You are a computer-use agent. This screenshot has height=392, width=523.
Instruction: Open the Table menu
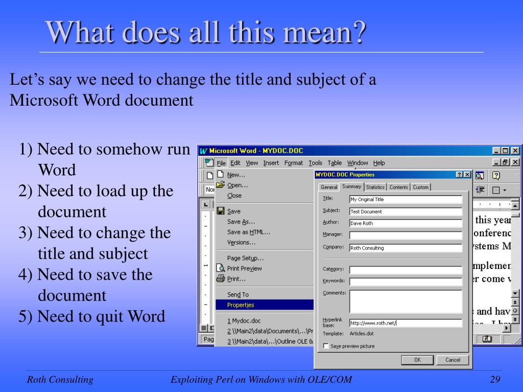tap(335, 163)
